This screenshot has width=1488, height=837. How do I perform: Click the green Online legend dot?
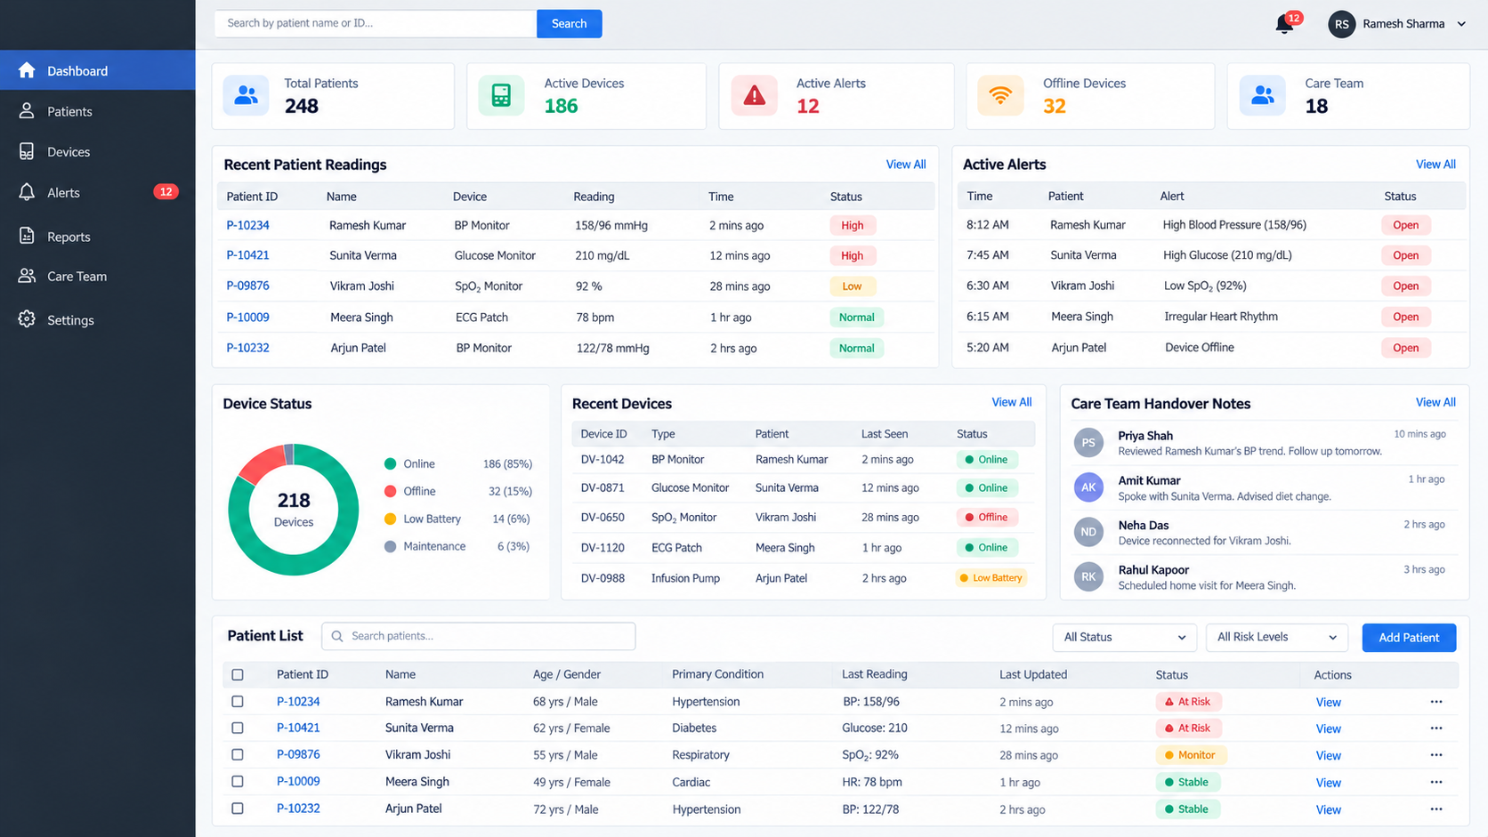[x=390, y=463]
